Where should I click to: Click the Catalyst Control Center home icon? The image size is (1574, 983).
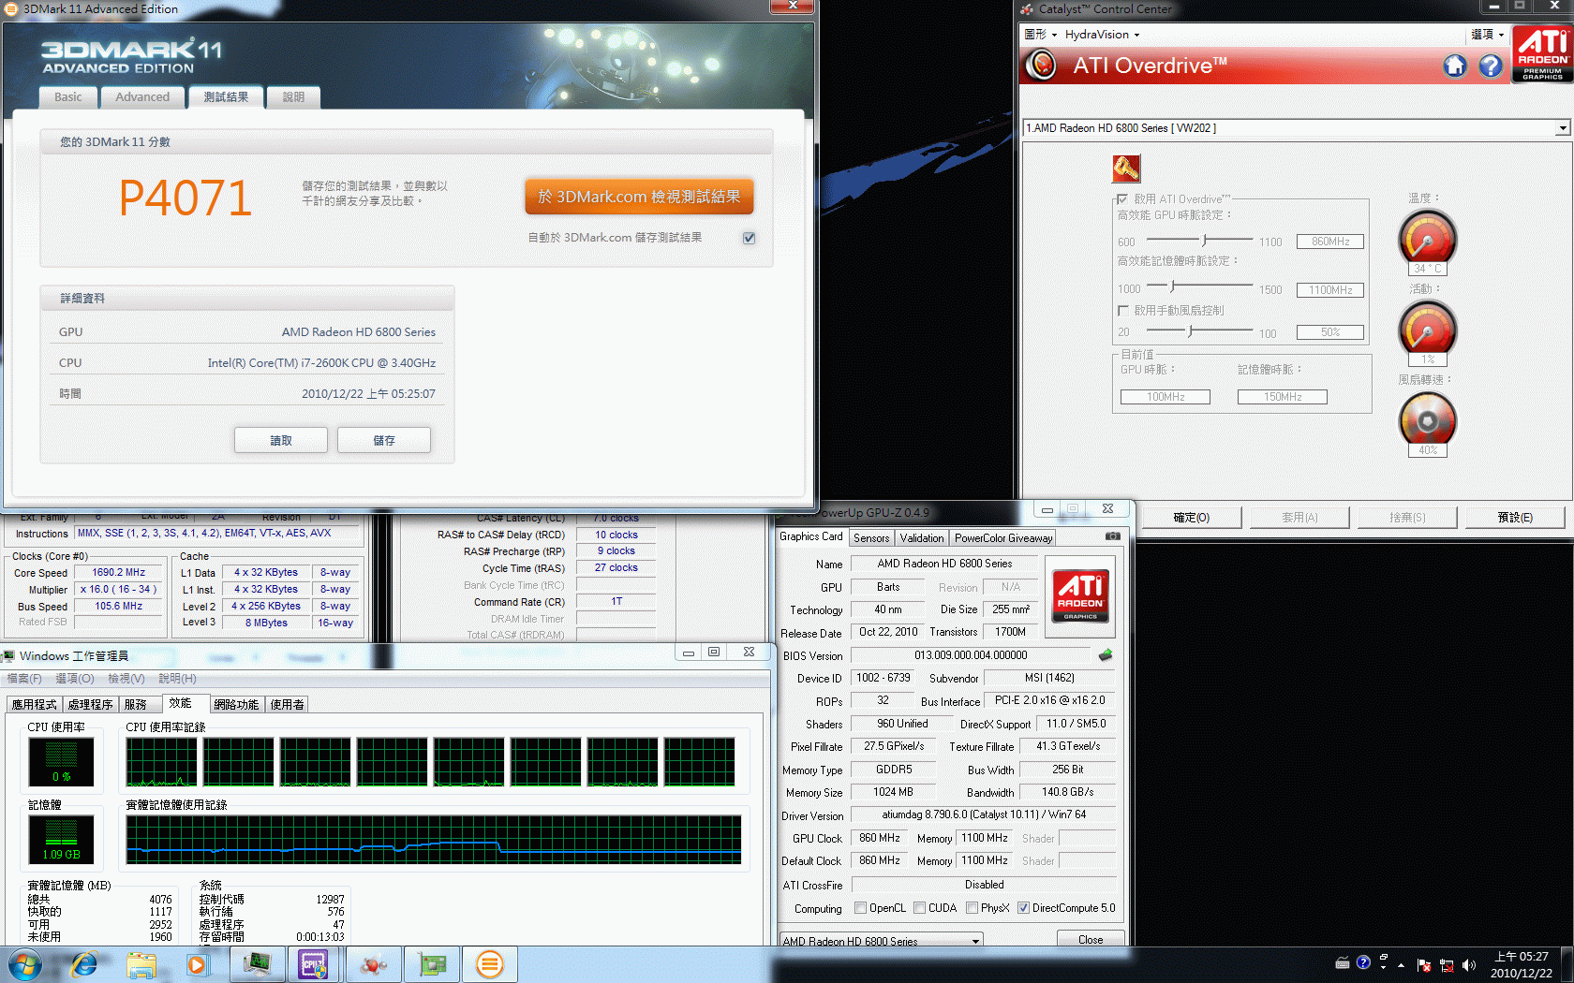(1455, 66)
